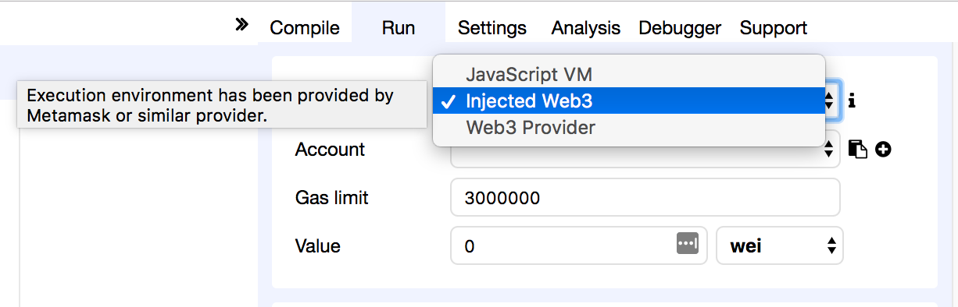Open the Settings tab
958x307 pixels.
click(x=492, y=28)
